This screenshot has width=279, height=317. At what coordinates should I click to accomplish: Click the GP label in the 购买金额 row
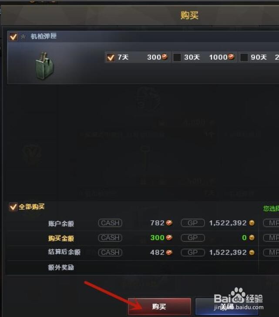[193, 238]
